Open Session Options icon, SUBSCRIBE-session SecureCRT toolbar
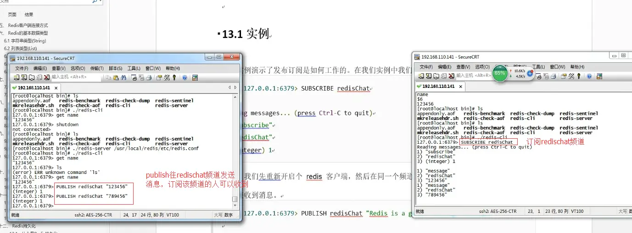 563,76
